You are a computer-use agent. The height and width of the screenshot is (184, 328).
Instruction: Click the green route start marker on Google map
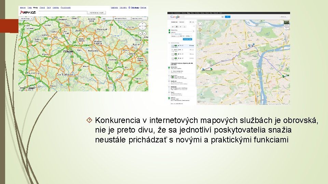(211, 69)
